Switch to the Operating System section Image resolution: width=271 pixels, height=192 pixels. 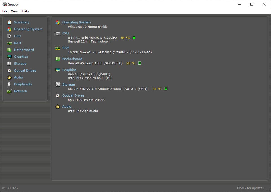click(28, 29)
